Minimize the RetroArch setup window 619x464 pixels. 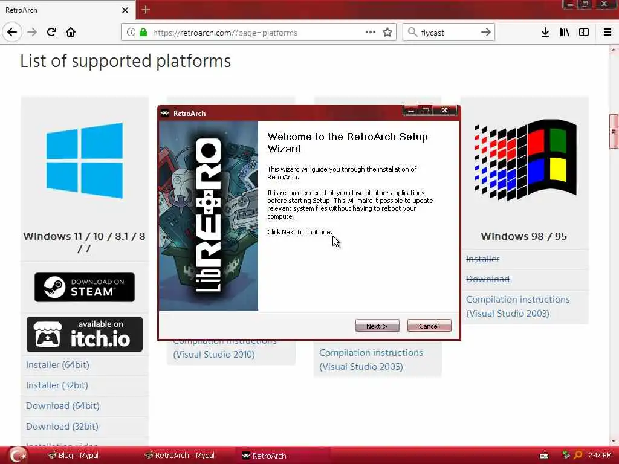(x=410, y=111)
